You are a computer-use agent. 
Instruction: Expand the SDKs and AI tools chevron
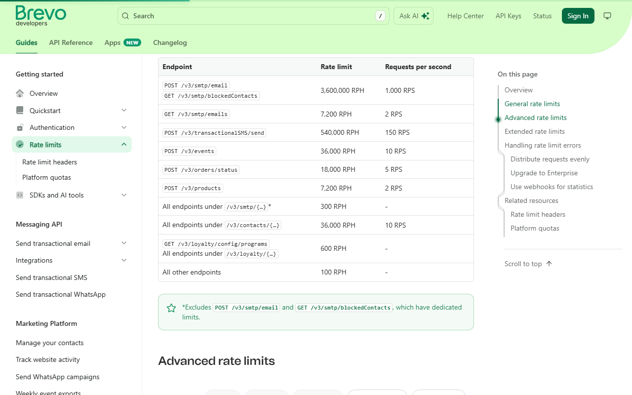tap(124, 195)
